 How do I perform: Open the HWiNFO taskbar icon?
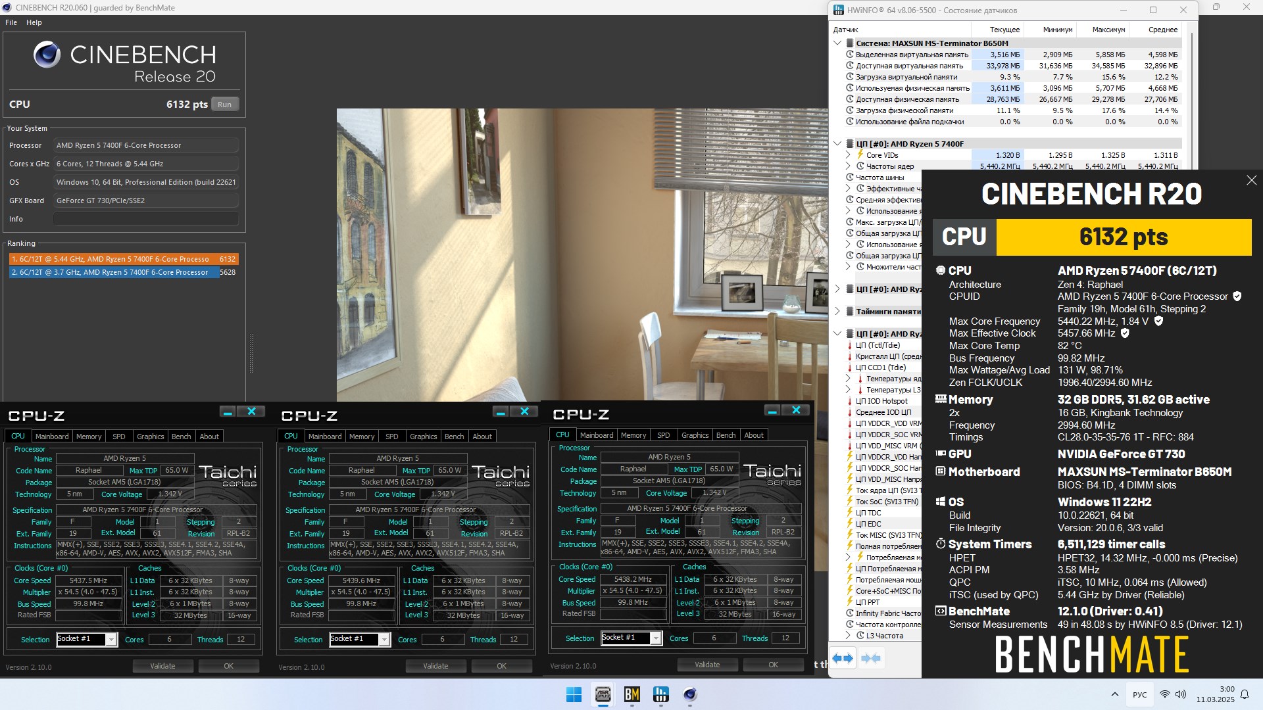pyautogui.click(x=661, y=694)
